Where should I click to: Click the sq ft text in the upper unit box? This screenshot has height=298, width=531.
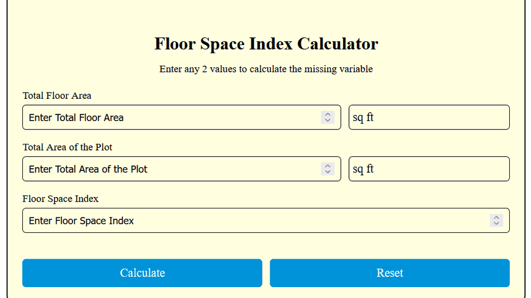coord(363,117)
